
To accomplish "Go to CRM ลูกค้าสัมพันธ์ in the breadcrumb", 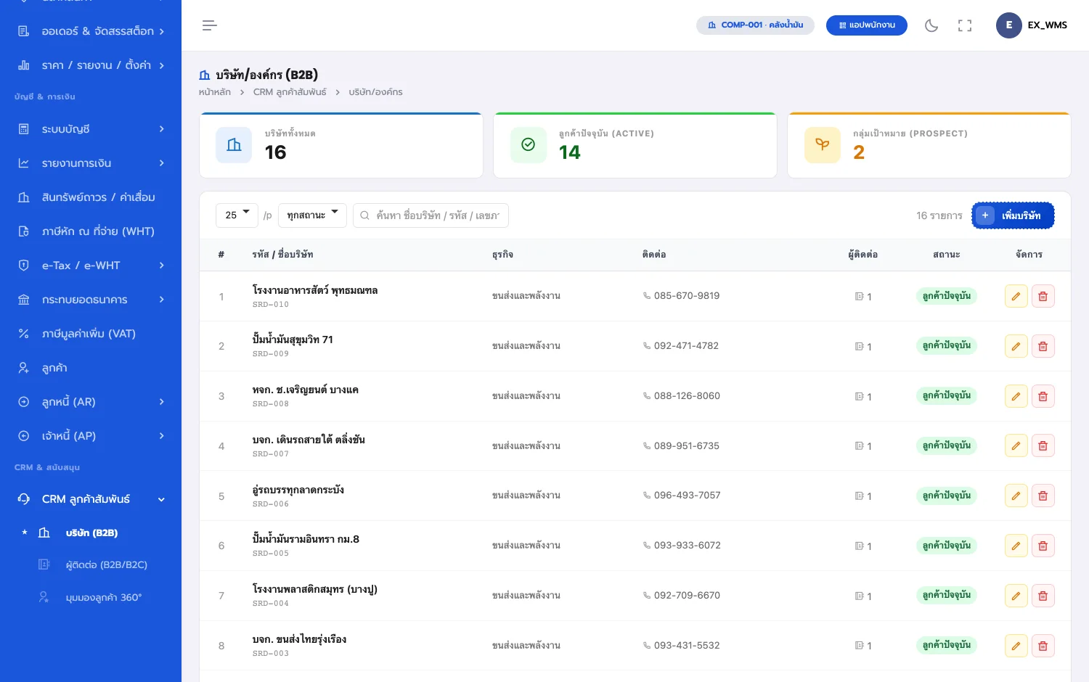I will click(290, 92).
